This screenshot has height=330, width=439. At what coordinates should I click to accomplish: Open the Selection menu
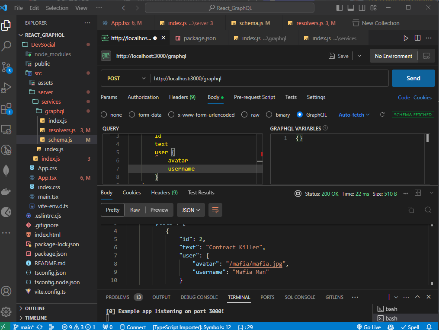tap(57, 8)
